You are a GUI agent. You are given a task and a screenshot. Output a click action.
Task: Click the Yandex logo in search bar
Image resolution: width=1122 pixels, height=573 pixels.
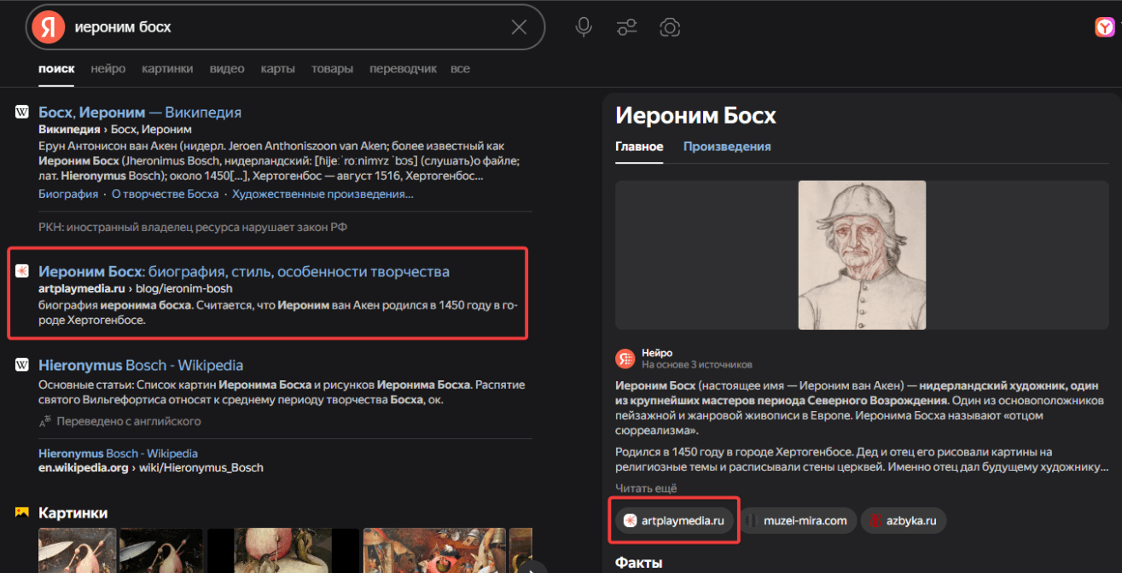49,27
